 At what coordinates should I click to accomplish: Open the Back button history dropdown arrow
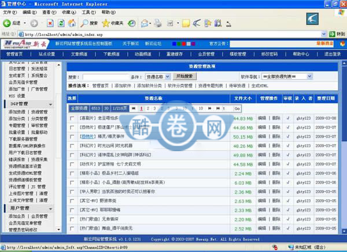point(25,23)
